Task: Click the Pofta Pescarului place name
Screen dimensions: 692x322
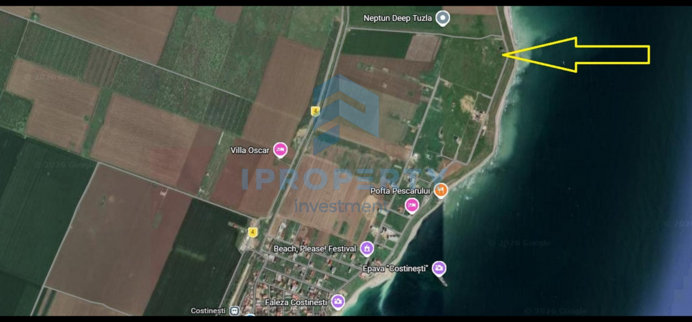Action: 402,191
